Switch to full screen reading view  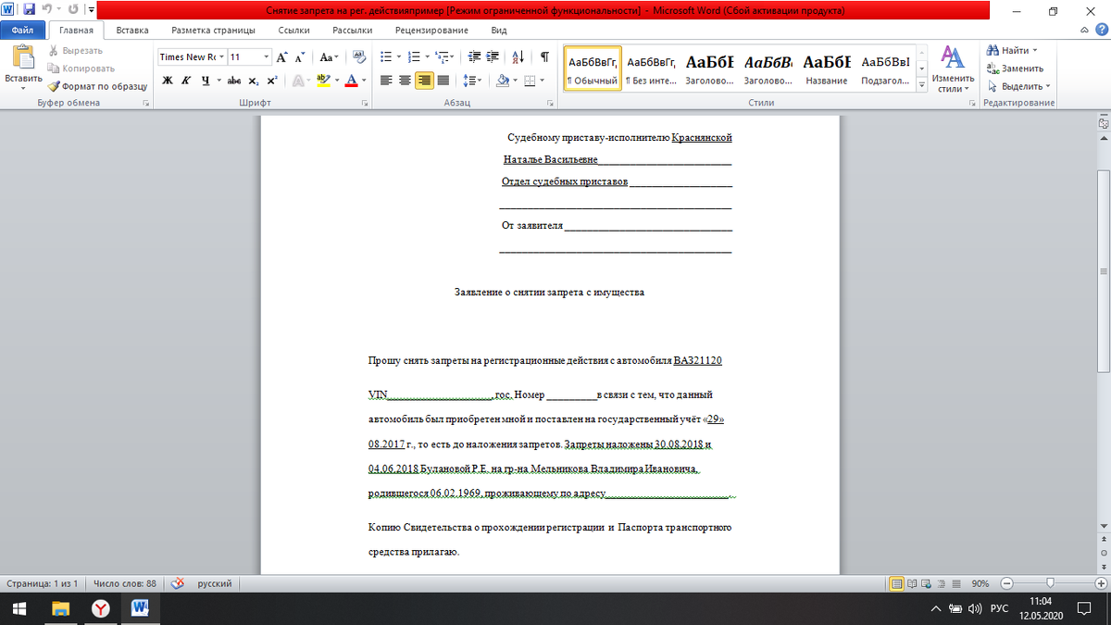912,583
